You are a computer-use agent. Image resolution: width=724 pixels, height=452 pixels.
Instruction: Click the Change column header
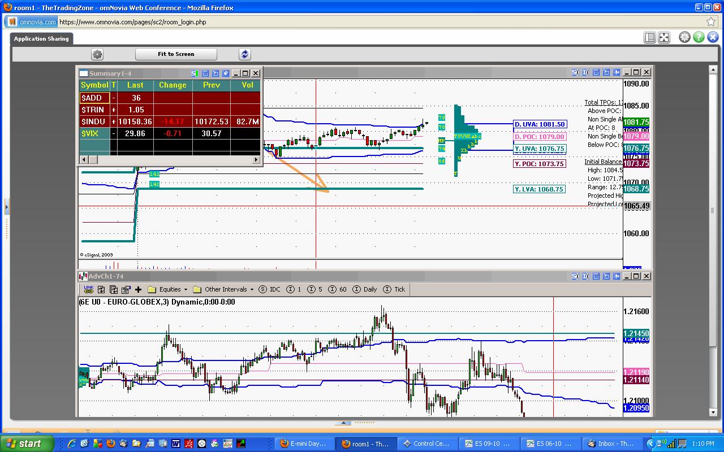(173, 85)
